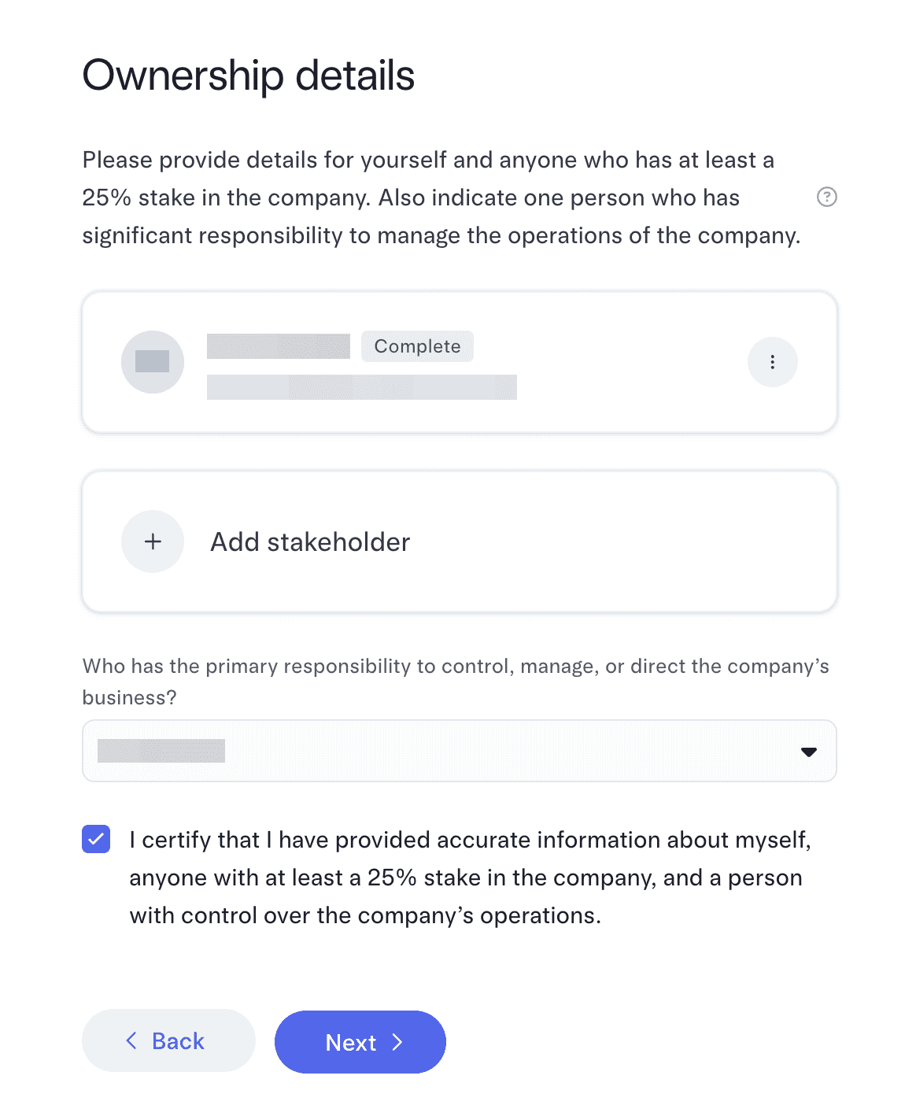This screenshot has height=1105, width=905.
Task: Click the help question mark icon
Action: point(826,197)
